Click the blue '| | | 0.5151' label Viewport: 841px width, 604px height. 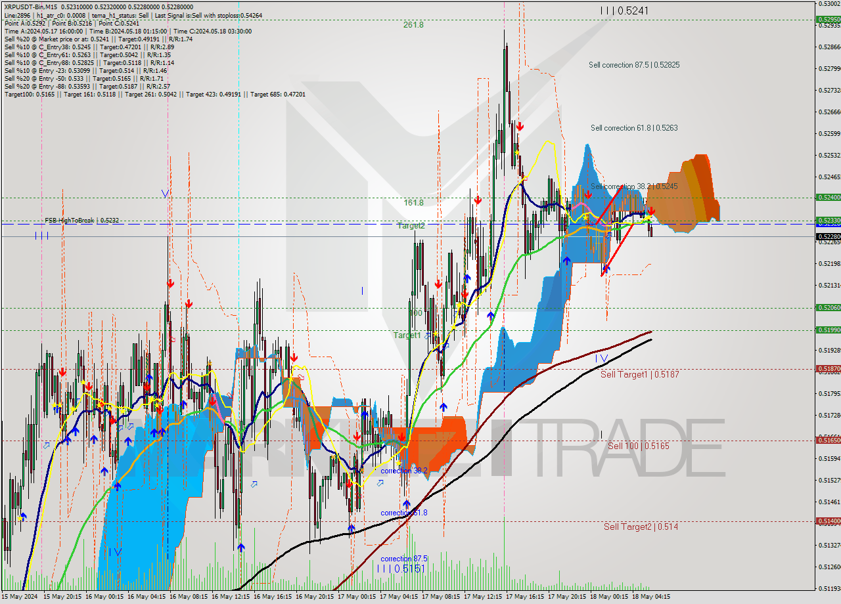coord(401,569)
